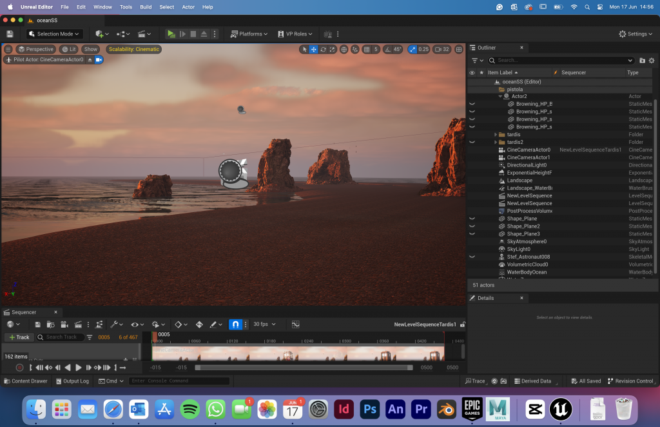Open Unreal Engine from the Dock

click(560, 409)
